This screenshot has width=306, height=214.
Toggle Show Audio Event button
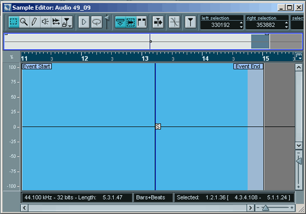pyautogui.click(x=131, y=22)
